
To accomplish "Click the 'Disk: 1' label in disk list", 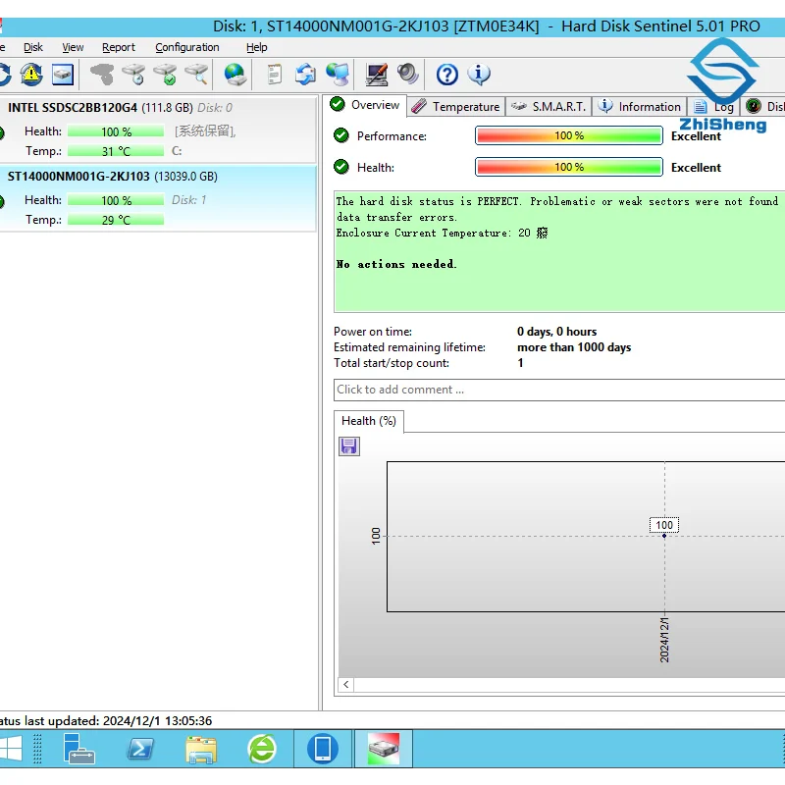I will coord(188,200).
